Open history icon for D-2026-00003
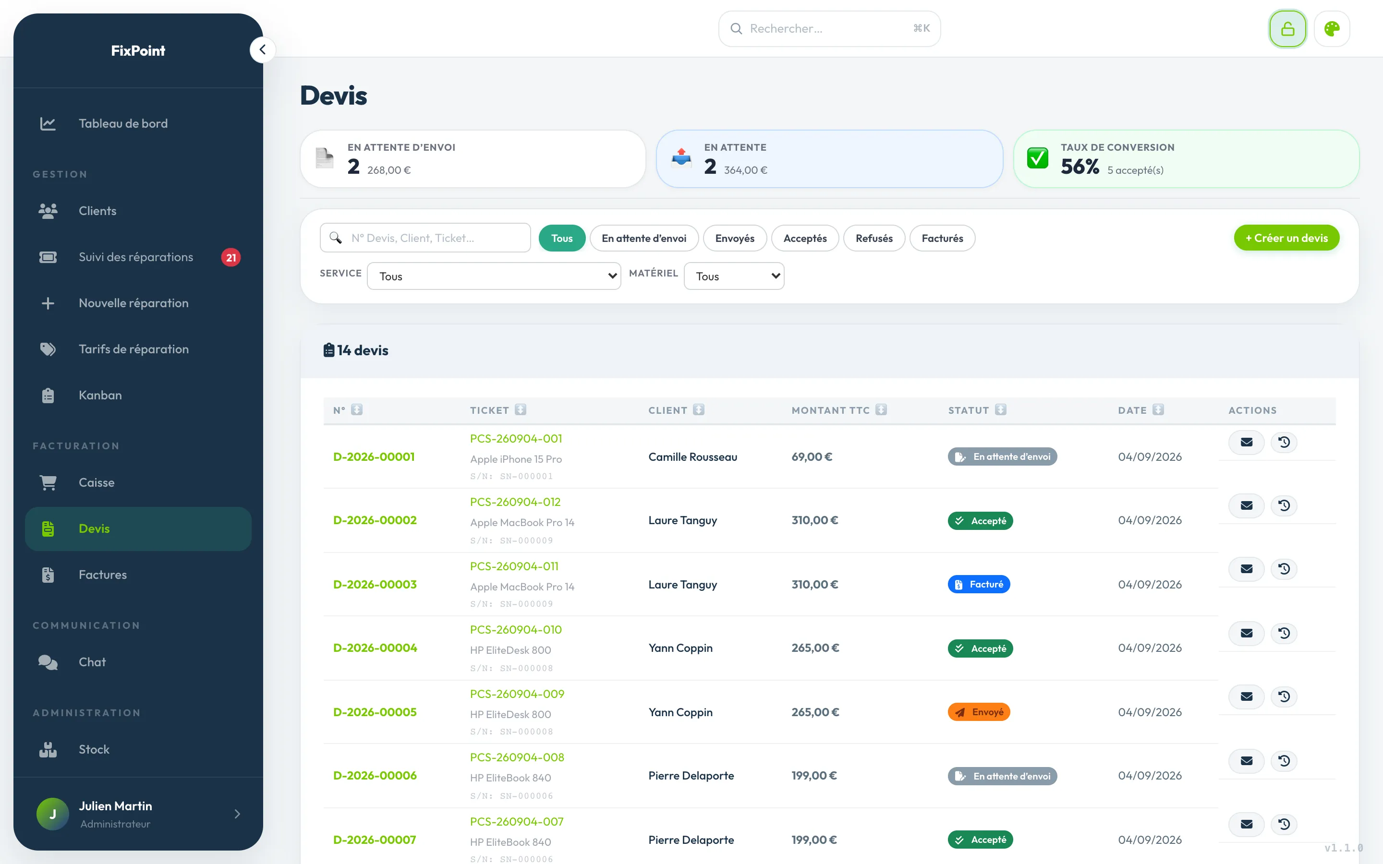The image size is (1383, 864). (1284, 569)
